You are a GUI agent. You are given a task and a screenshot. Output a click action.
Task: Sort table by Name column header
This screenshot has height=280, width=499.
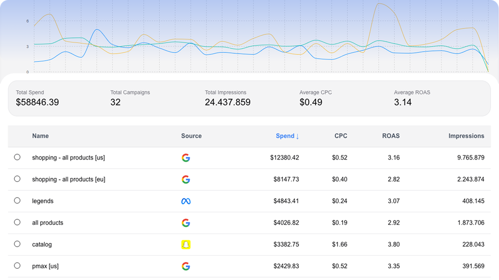point(40,136)
